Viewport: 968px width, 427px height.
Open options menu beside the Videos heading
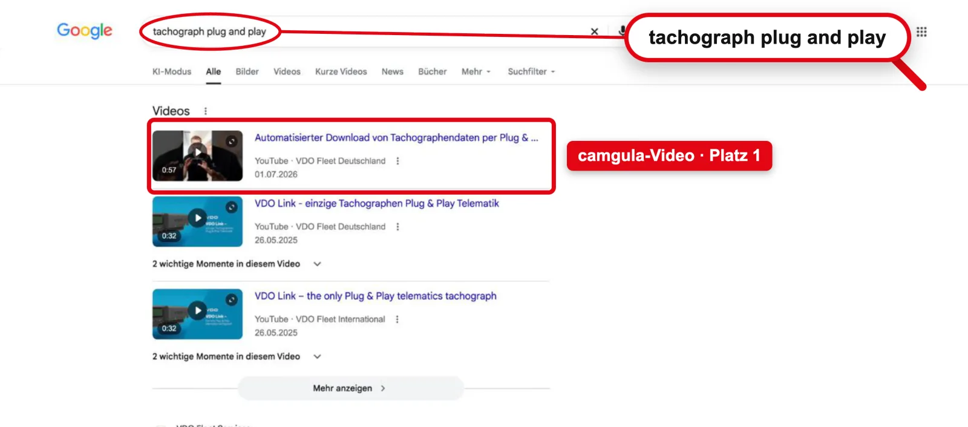click(x=206, y=111)
